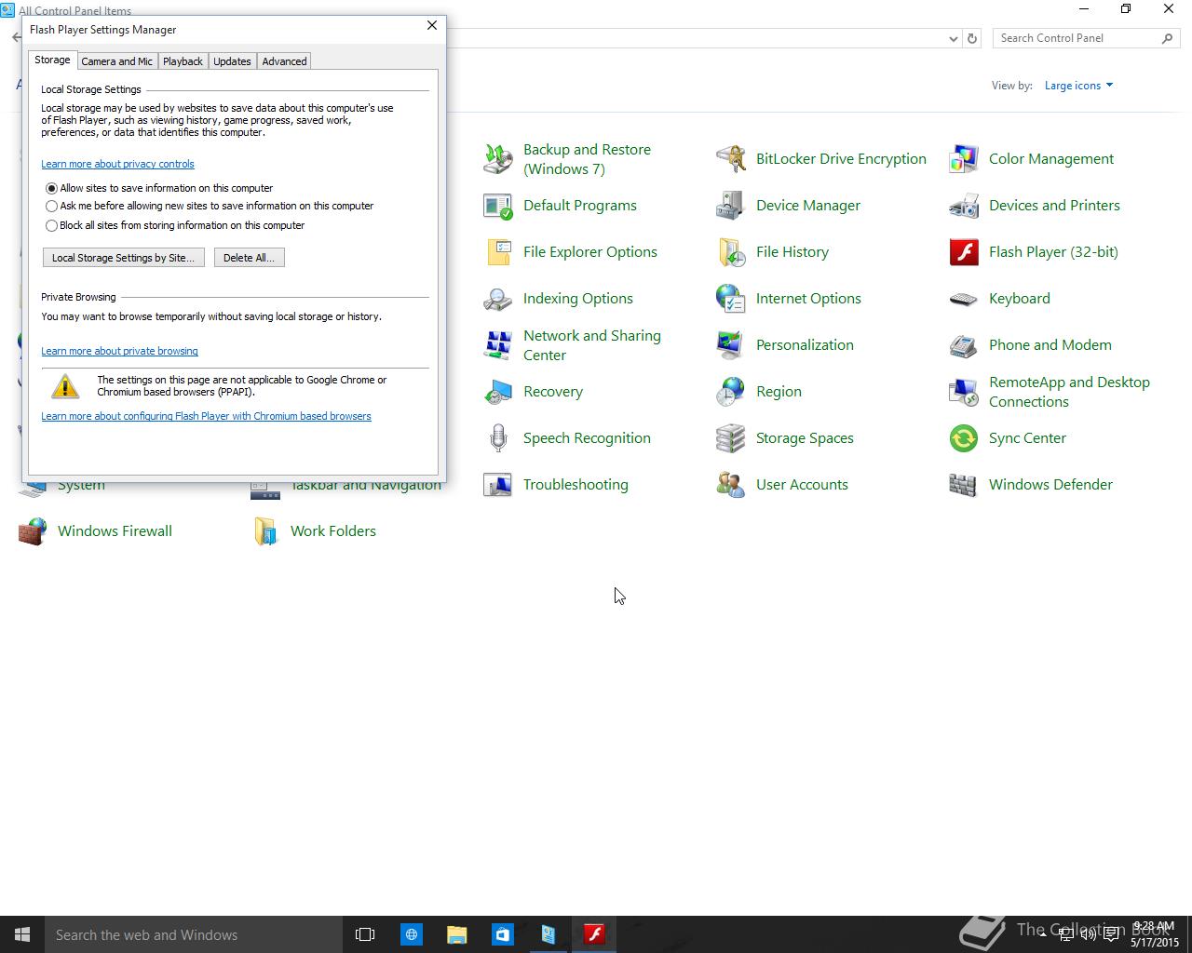Open BitLocker Drive Encryption icon
The width and height of the screenshot is (1192, 953).
pos(731,159)
